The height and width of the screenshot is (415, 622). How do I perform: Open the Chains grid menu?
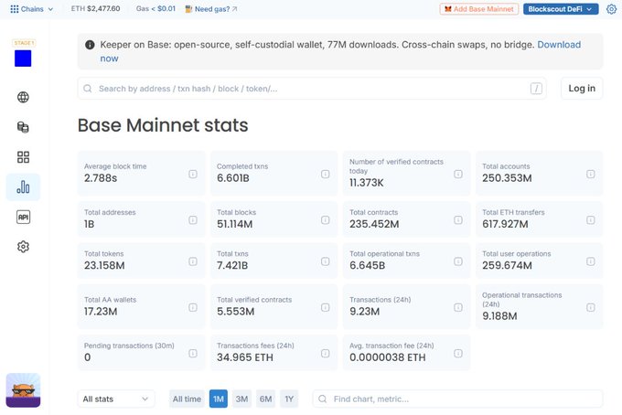pos(31,9)
